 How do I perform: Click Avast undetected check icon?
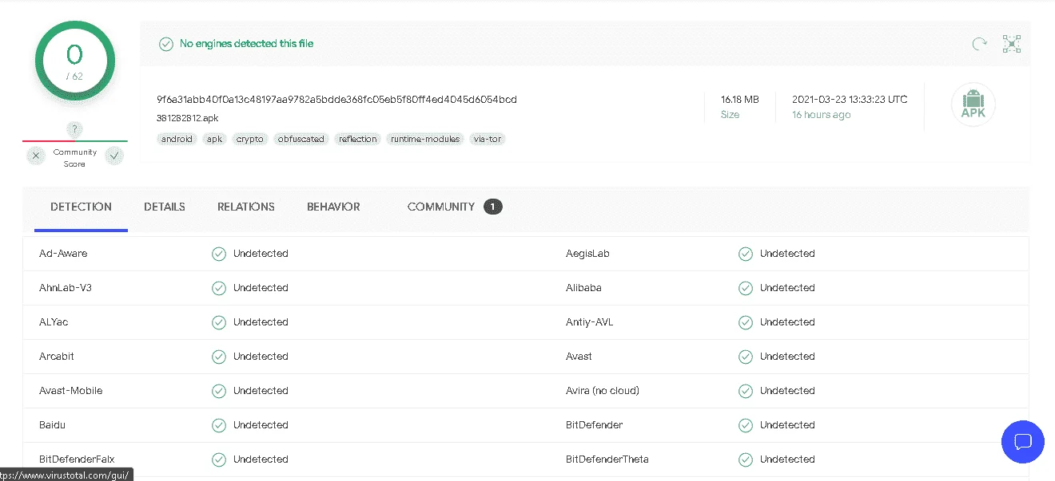[746, 357]
